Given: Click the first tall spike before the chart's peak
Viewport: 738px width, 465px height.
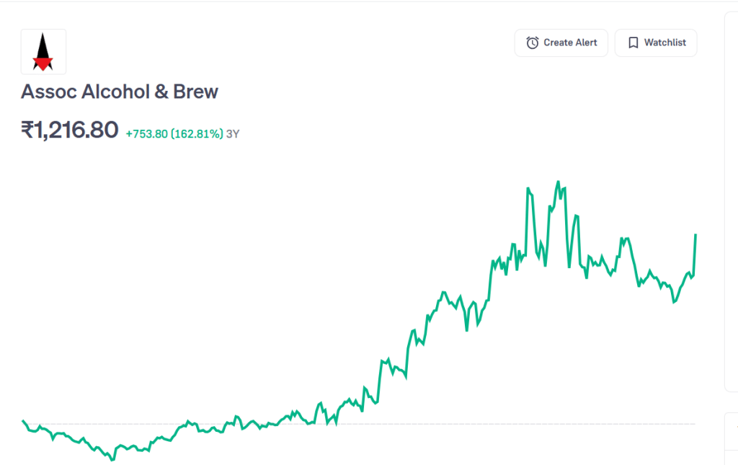Looking at the screenshot, I should coord(528,189).
